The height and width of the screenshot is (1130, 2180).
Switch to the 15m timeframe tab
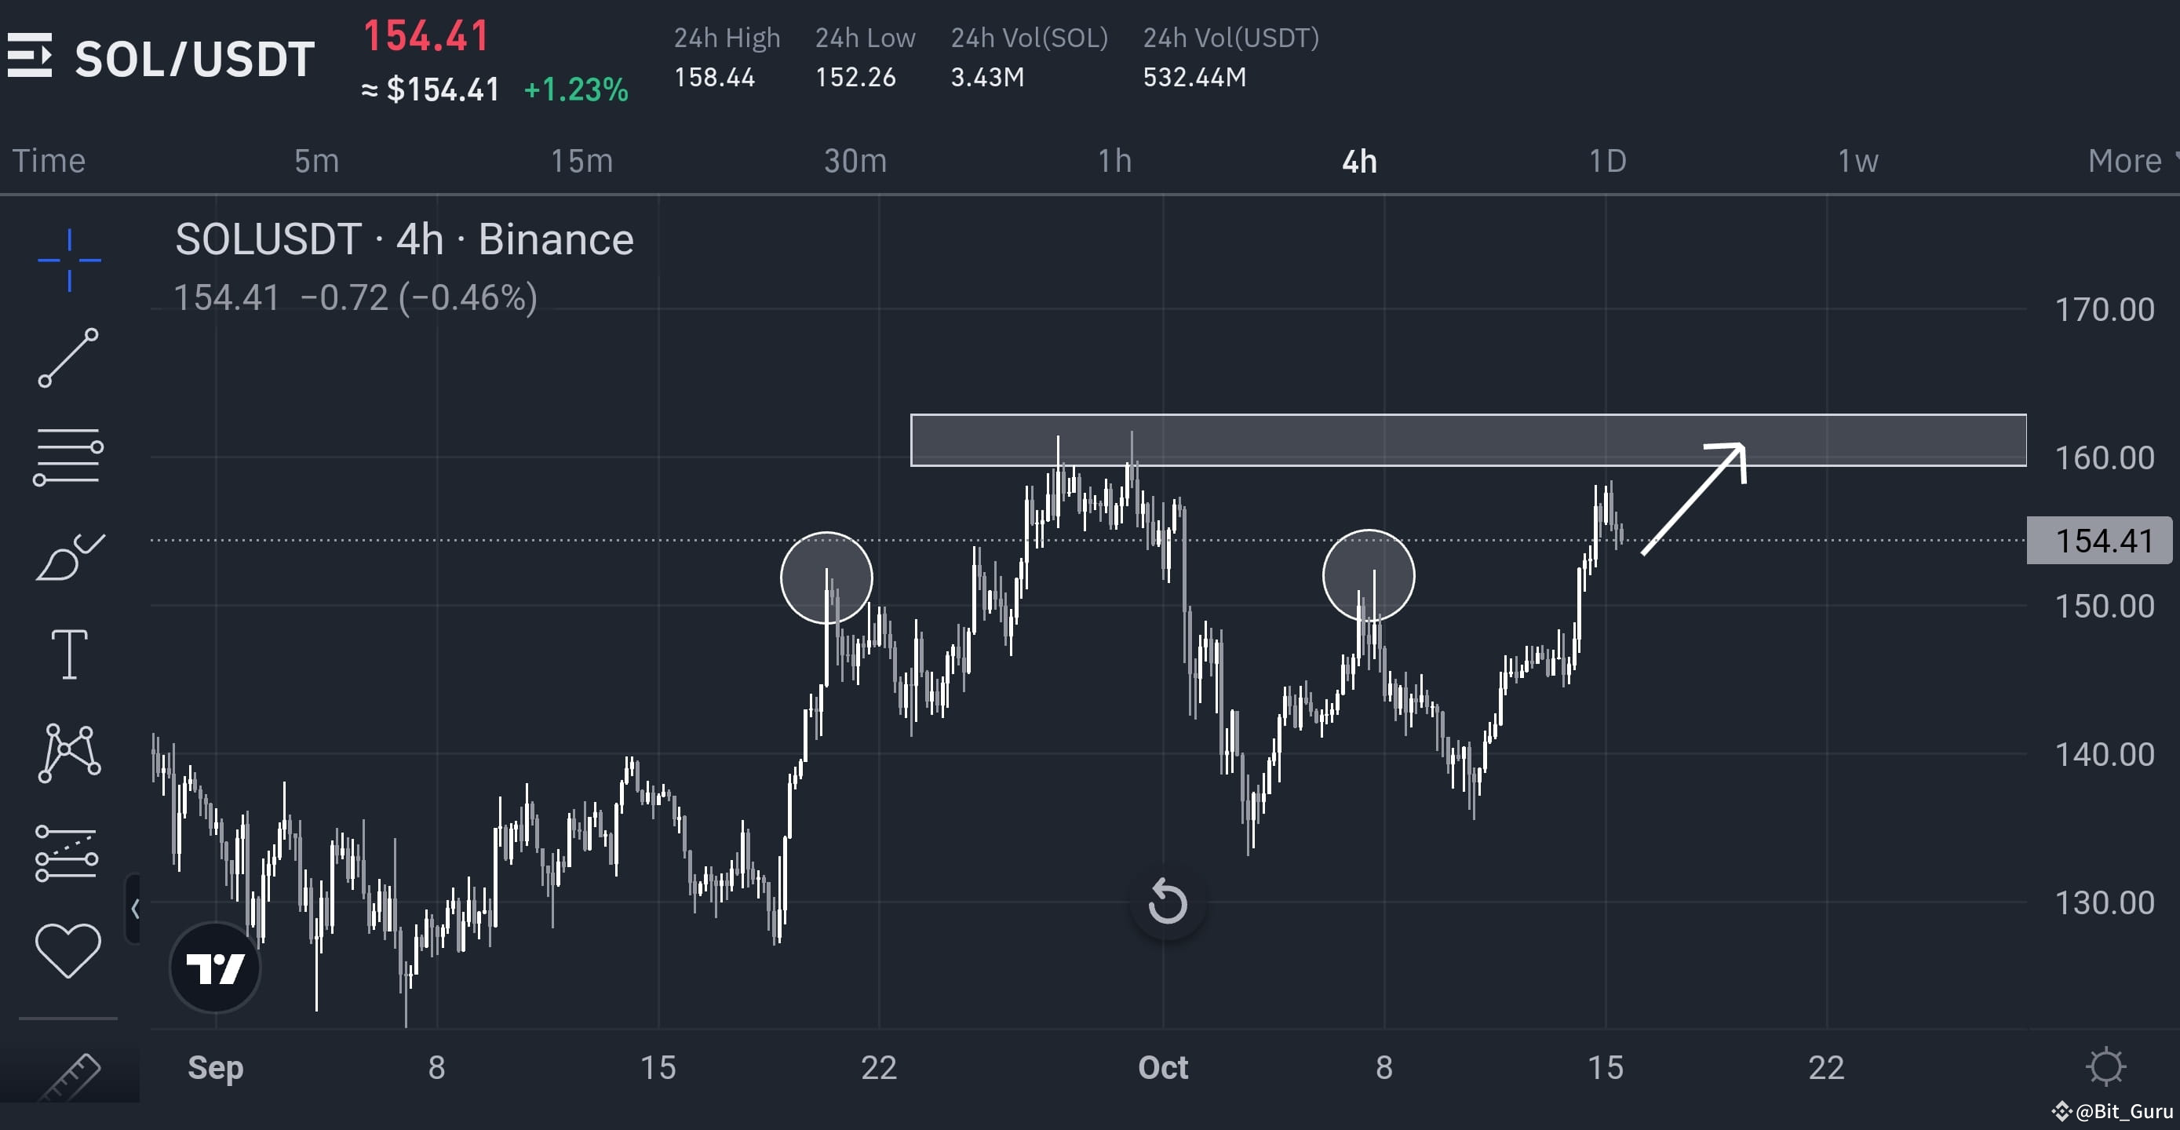582,161
